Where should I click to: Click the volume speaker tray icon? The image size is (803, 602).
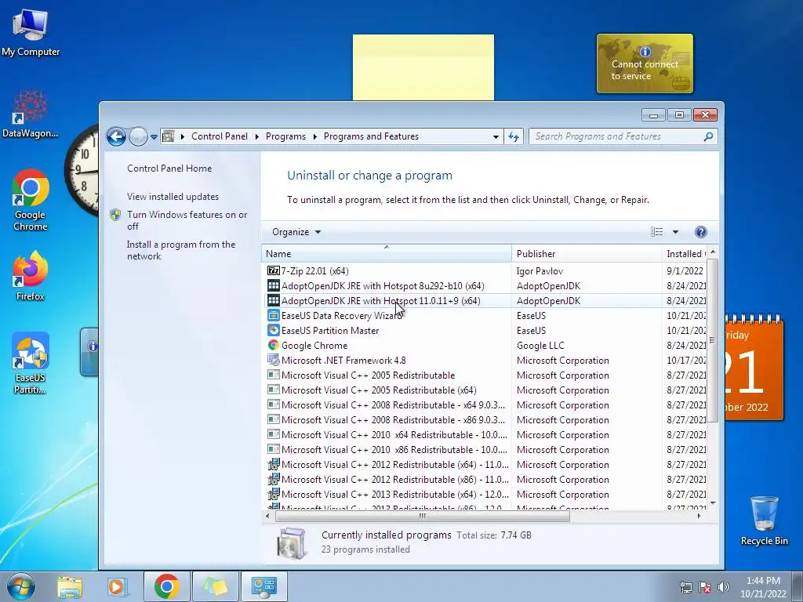(x=724, y=587)
